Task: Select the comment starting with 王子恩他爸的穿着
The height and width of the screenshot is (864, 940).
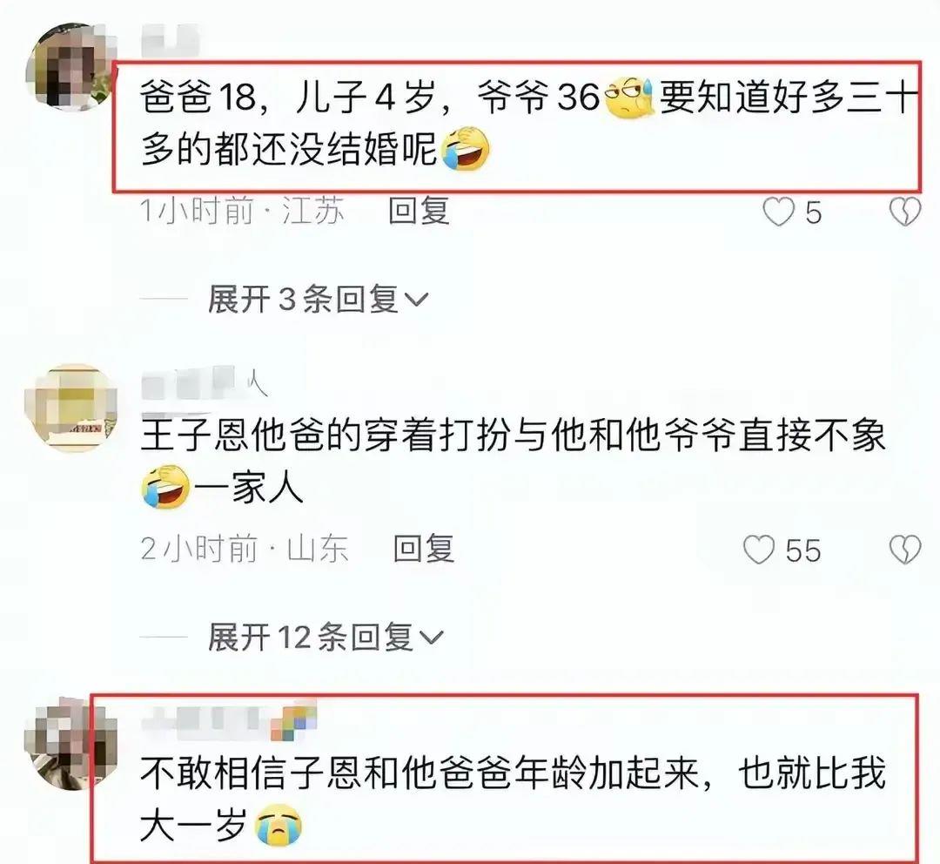Action: tap(514, 462)
